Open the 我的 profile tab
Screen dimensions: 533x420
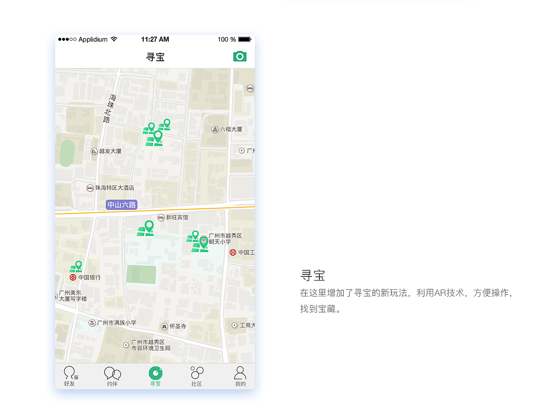[x=240, y=376]
